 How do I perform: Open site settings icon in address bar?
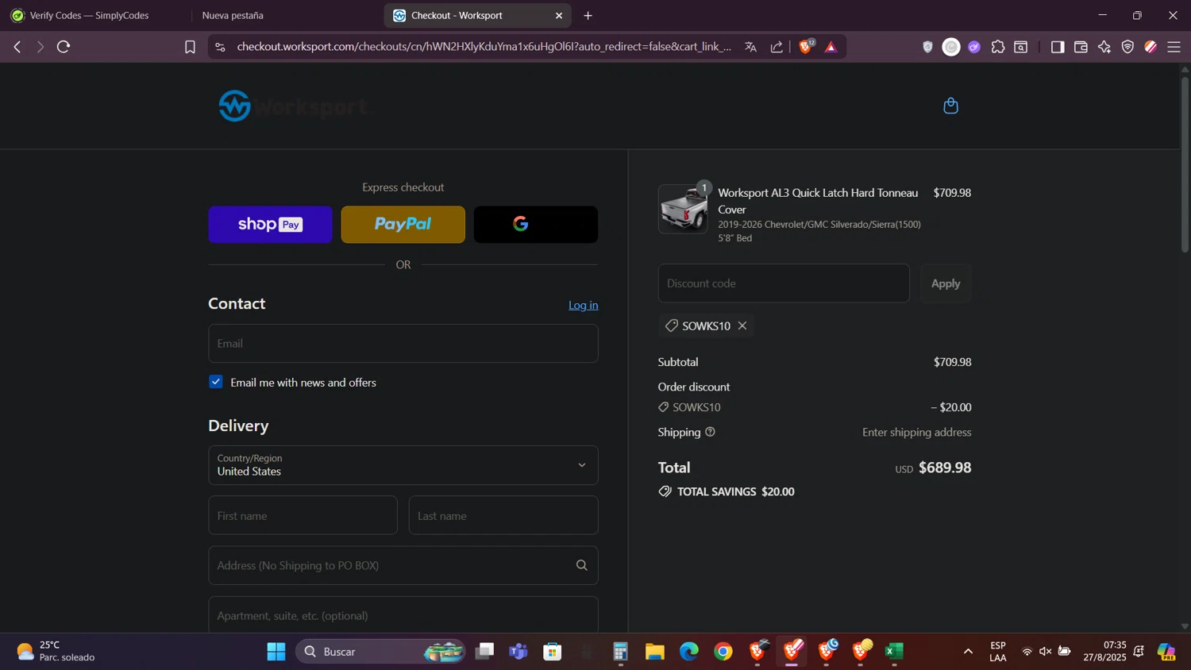coord(220,47)
